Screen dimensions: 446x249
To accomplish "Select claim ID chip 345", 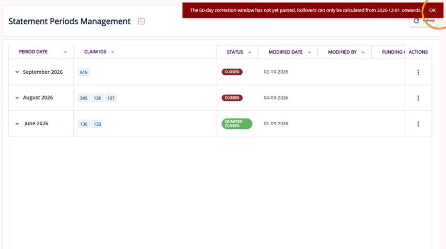I will [x=84, y=98].
